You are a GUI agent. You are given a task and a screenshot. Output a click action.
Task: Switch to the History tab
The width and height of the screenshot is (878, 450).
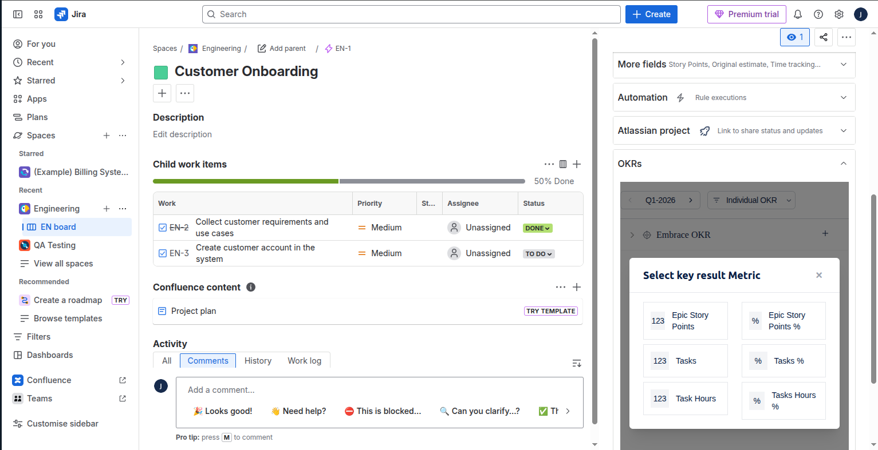pyautogui.click(x=258, y=361)
